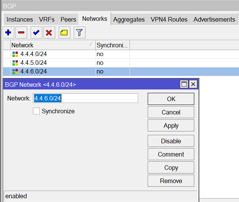Go to the VPN4 Routes tab
The height and width of the screenshot is (202, 239).
[169, 19]
